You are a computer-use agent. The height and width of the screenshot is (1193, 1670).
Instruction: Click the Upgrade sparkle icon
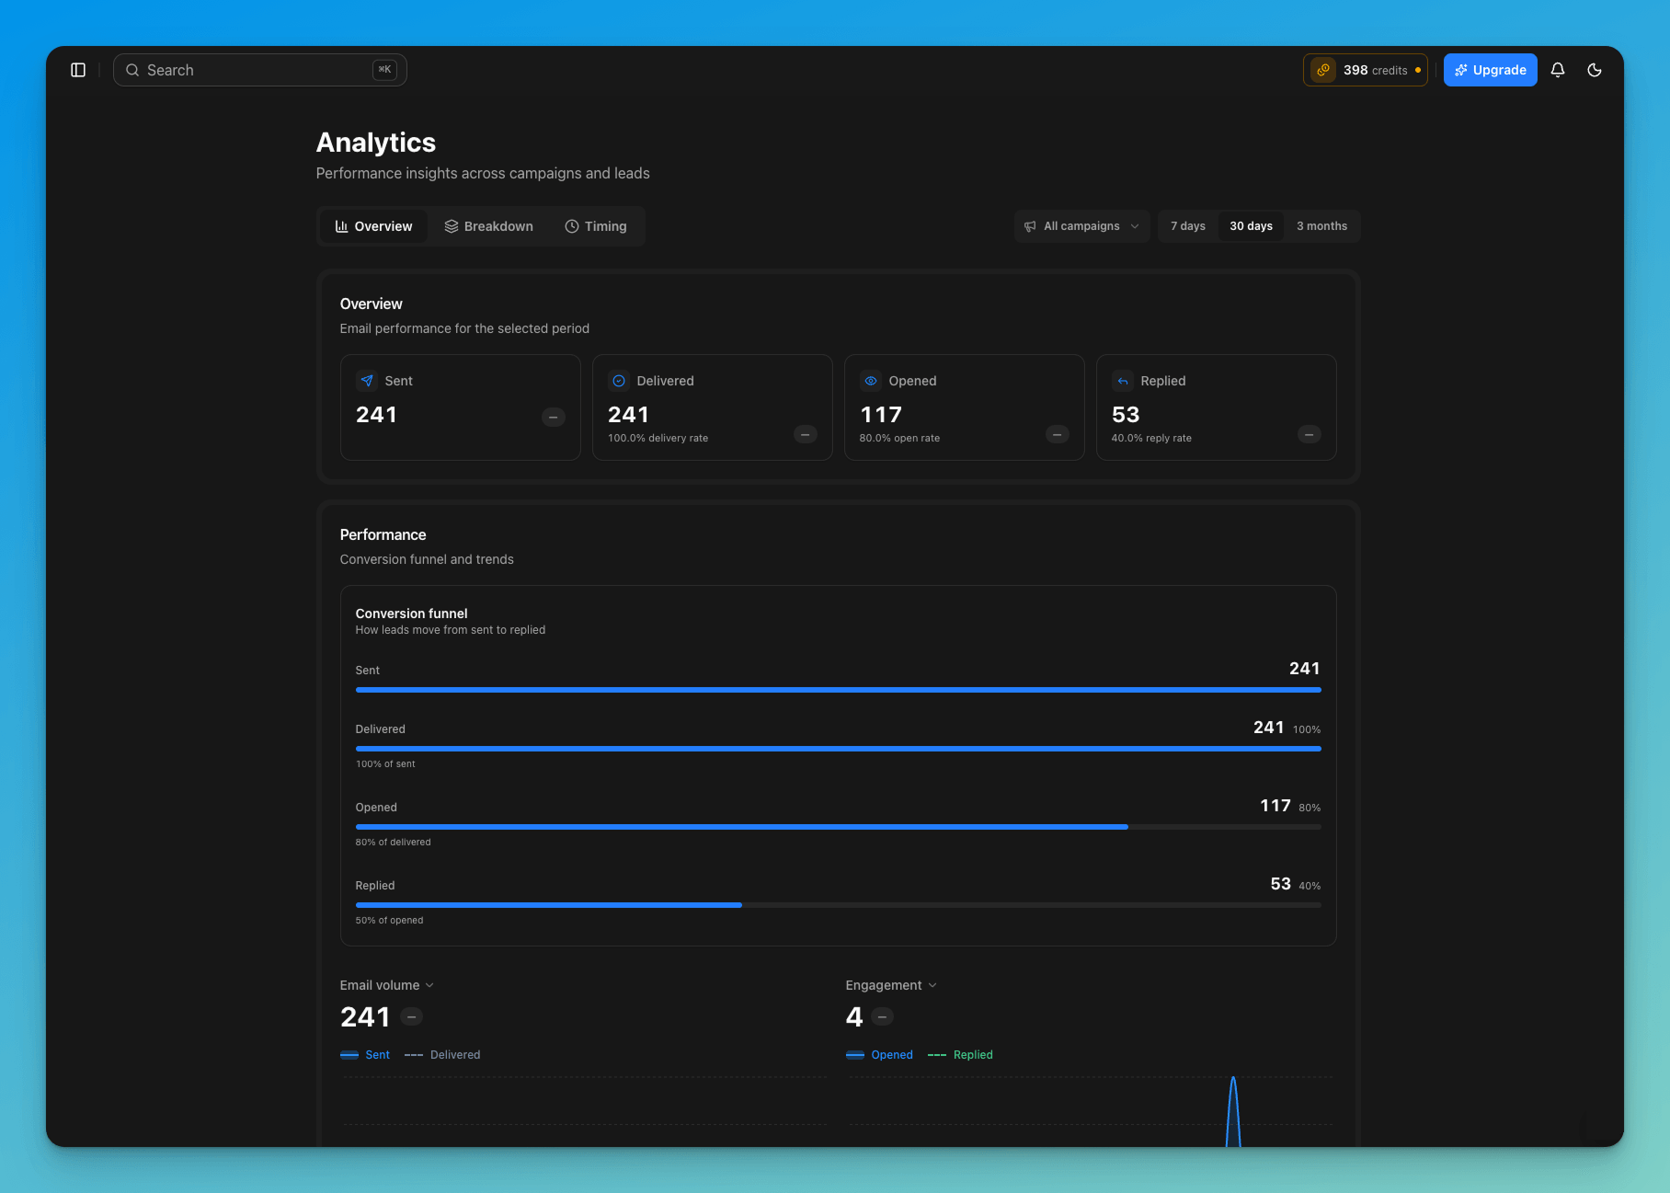pyautogui.click(x=1460, y=70)
